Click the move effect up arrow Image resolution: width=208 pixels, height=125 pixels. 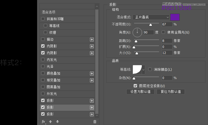tap(51, 122)
